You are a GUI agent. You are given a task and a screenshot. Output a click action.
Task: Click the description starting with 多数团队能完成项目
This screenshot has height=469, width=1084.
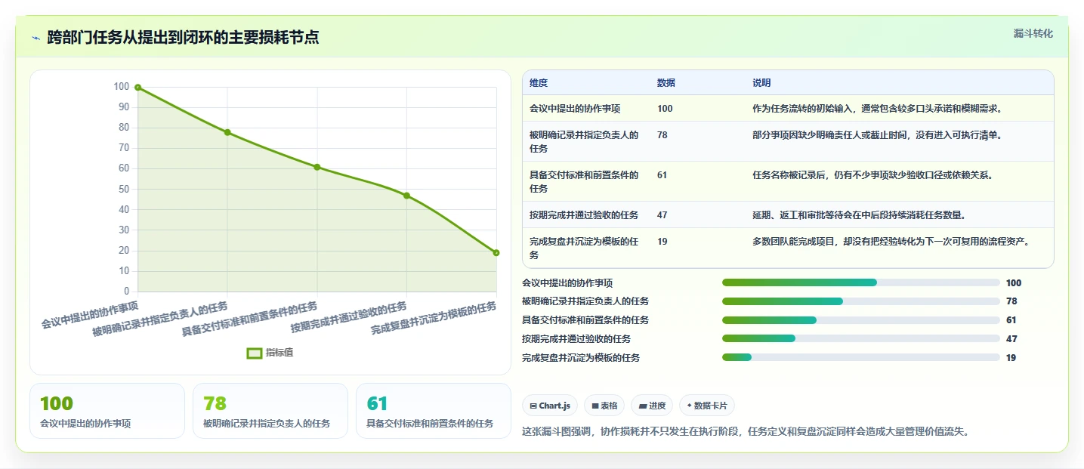[x=891, y=242]
